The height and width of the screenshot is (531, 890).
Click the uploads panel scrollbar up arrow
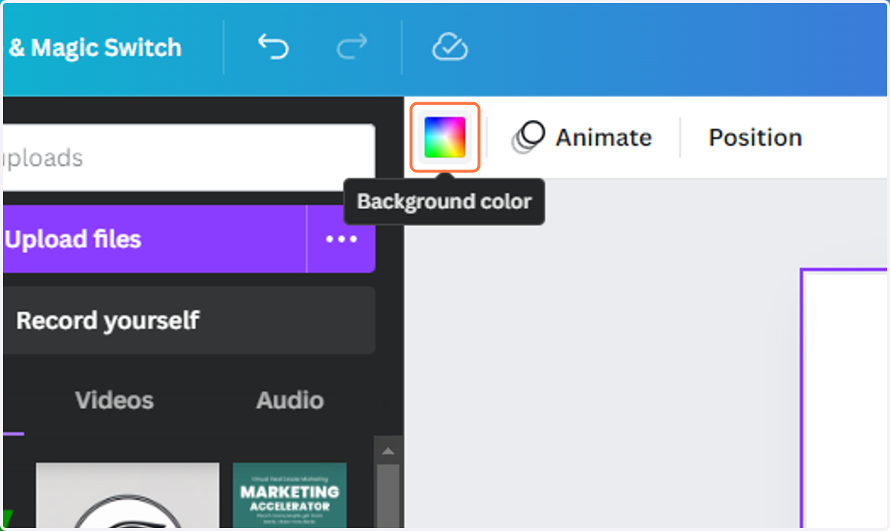point(389,450)
